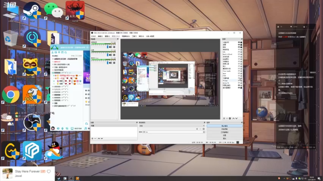
Task: Open the raccoon mascot desktop shortcut
Action: coord(31,67)
